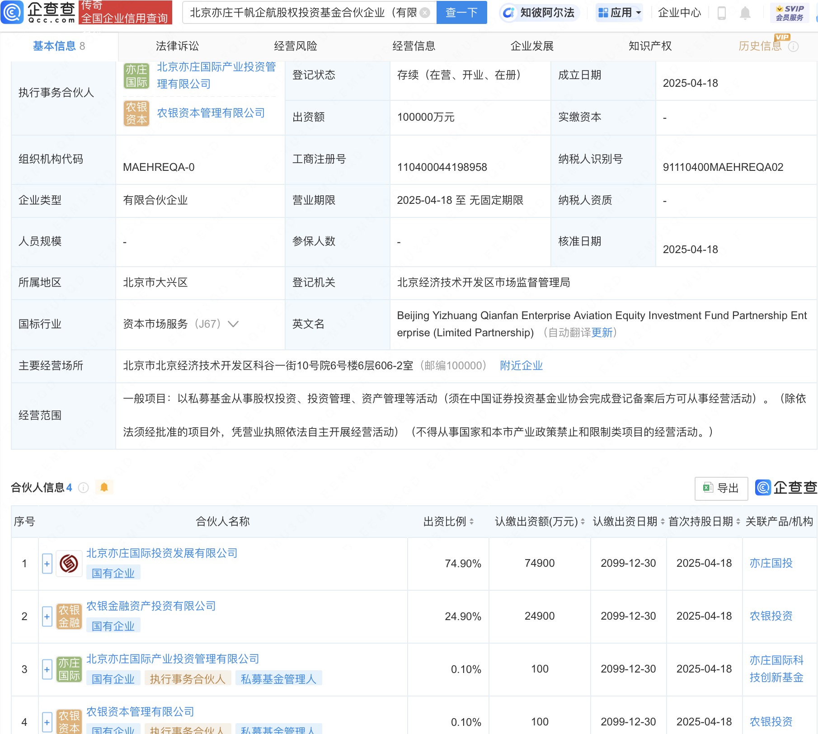
Task: Click 国有企业 tag in row 1
Action: pyautogui.click(x=113, y=573)
